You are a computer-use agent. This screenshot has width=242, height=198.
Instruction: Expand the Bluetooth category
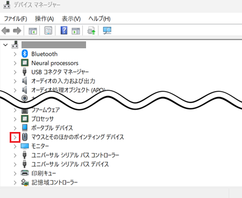point(15,54)
